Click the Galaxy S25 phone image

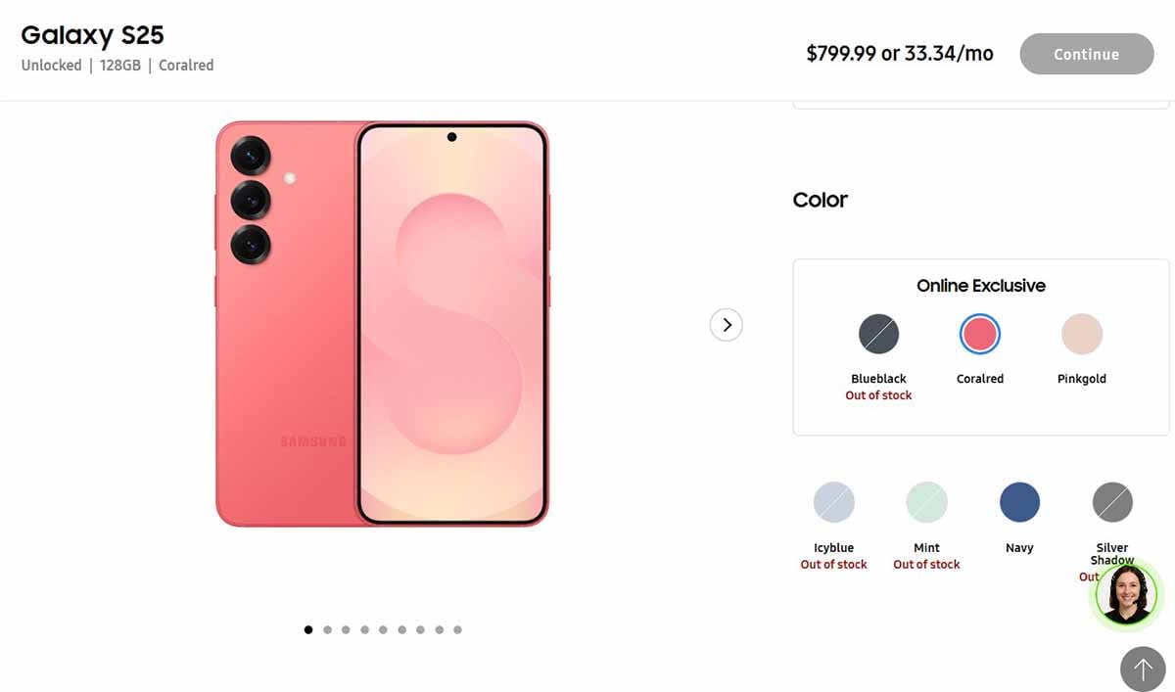coord(382,324)
